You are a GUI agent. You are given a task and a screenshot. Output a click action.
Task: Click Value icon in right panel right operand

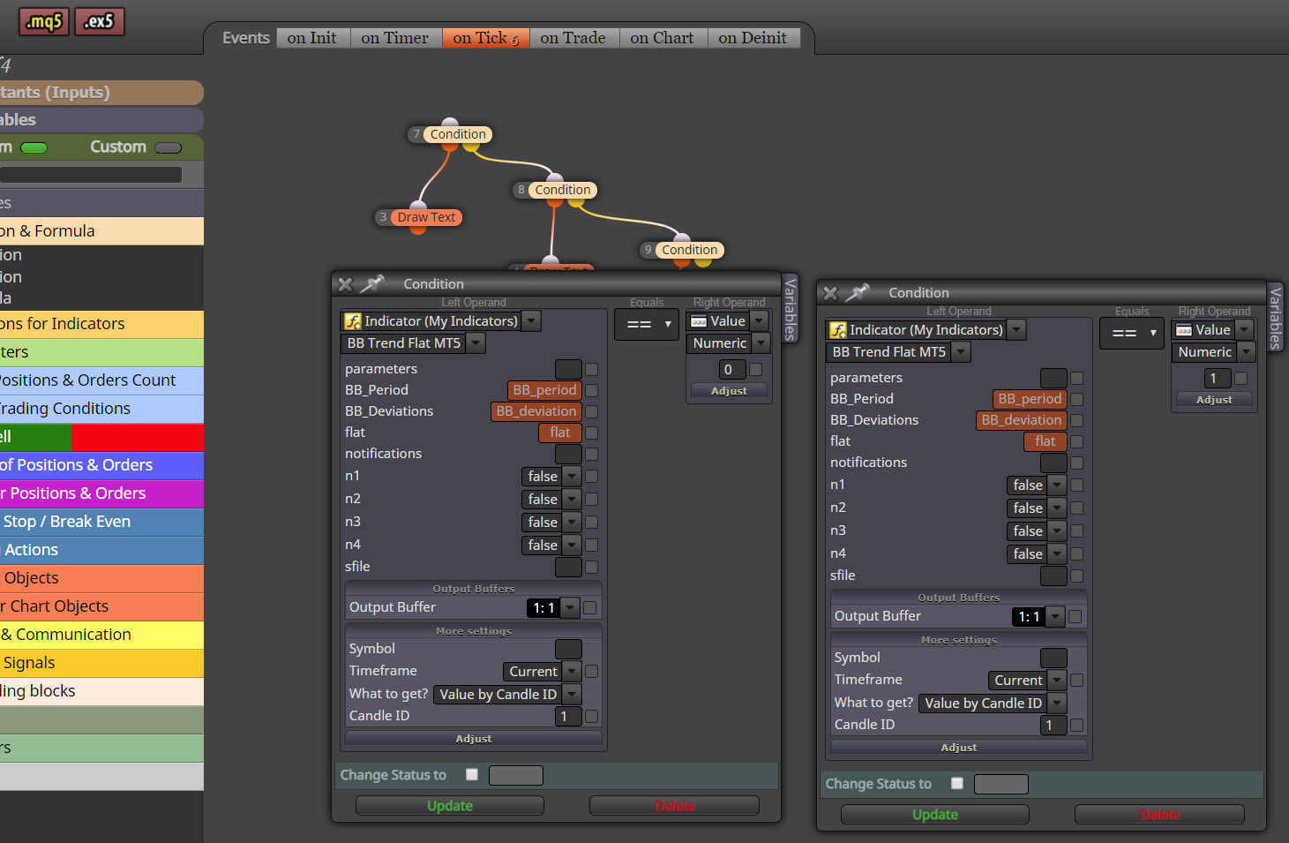1184,330
